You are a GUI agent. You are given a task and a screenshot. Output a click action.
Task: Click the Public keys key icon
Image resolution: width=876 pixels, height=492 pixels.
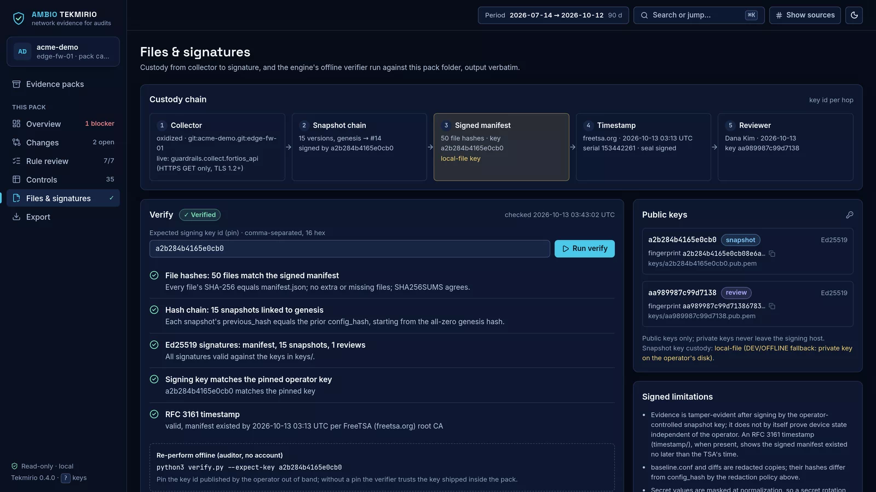850,215
